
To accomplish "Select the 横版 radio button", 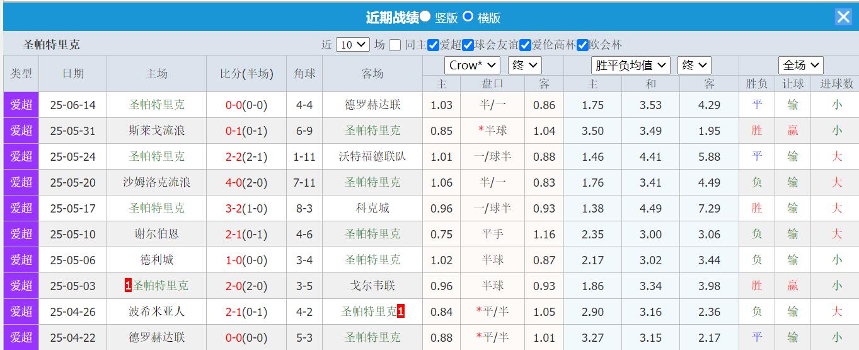I will pyautogui.click(x=468, y=16).
